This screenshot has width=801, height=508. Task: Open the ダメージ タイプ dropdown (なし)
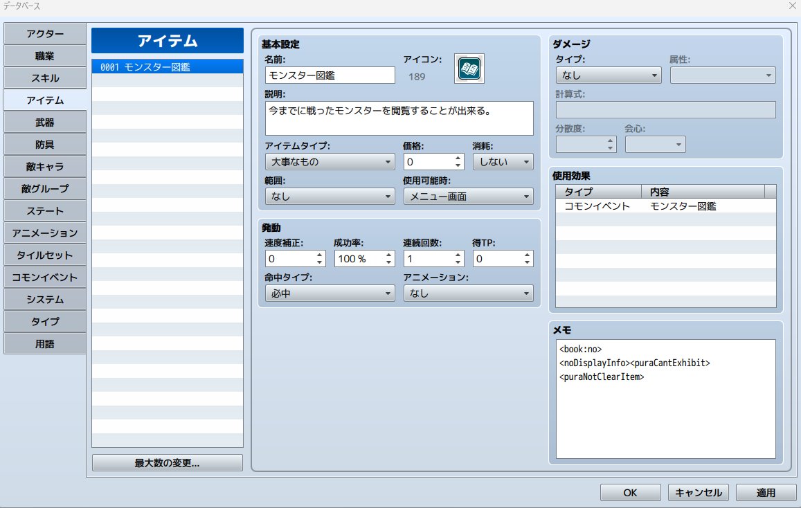coord(609,75)
